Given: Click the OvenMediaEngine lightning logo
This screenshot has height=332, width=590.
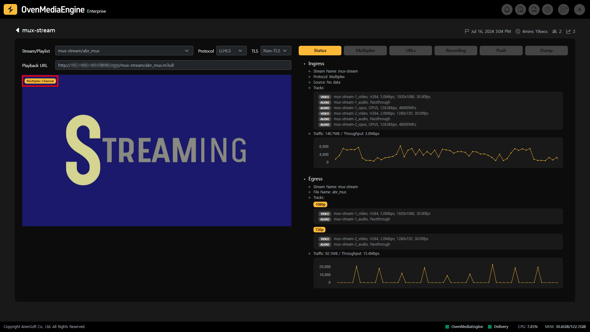Looking at the screenshot, I should 10,10.
